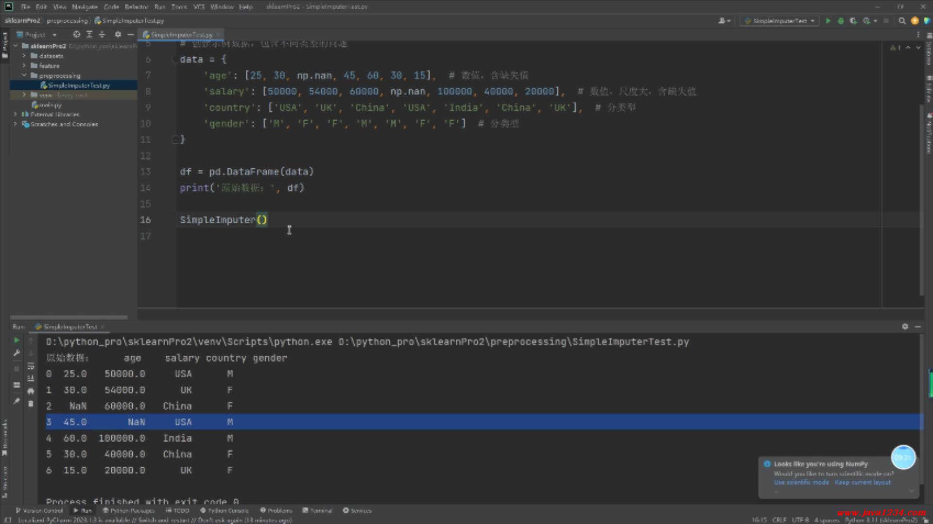The height and width of the screenshot is (524, 933).
Task: Open the Refactor menu
Action: tap(136, 7)
